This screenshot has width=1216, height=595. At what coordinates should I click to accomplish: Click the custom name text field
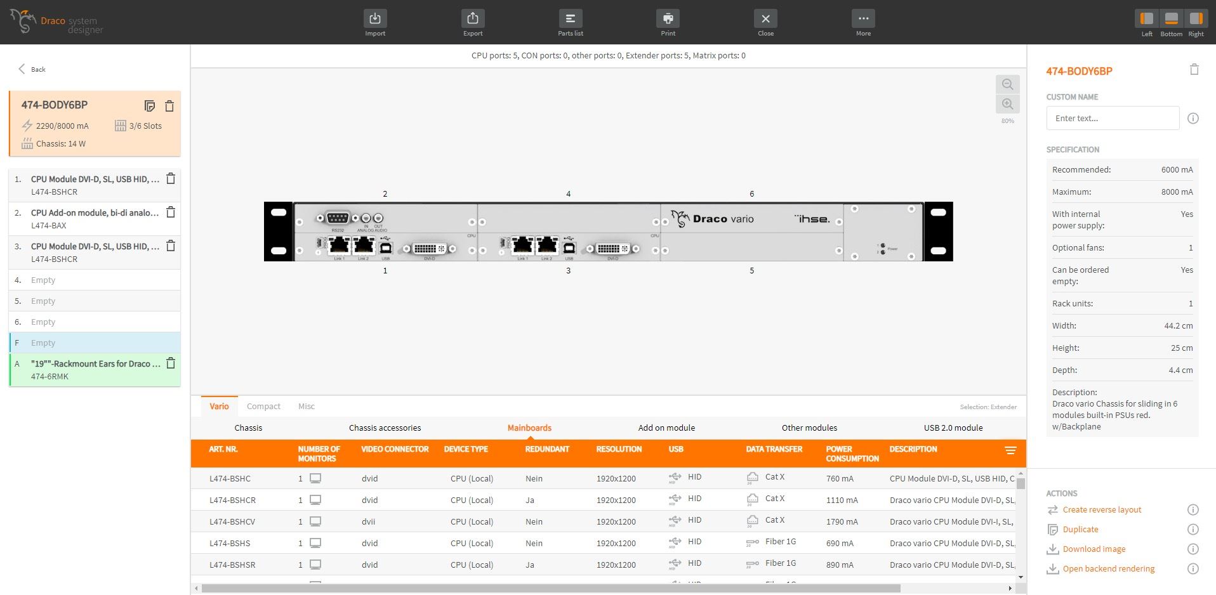pos(1112,119)
